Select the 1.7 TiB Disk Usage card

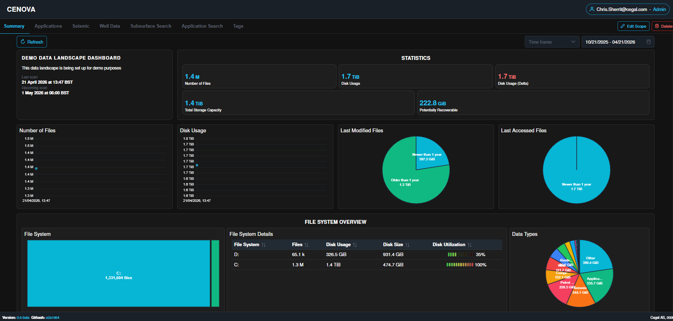tap(416, 76)
